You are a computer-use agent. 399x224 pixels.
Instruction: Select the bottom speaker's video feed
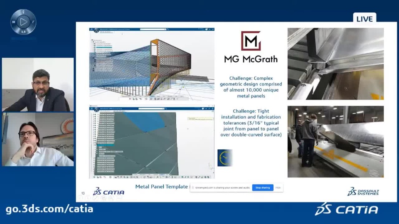pos(38,139)
